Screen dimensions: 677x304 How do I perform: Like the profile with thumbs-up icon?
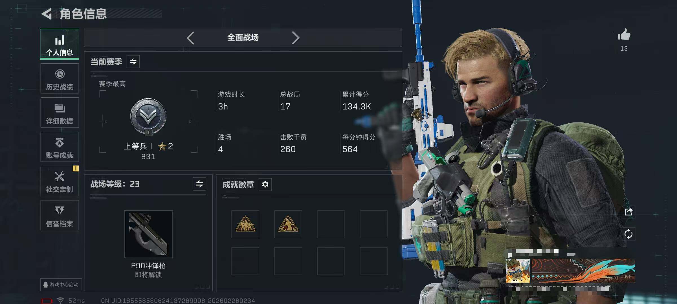tap(624, 35)
